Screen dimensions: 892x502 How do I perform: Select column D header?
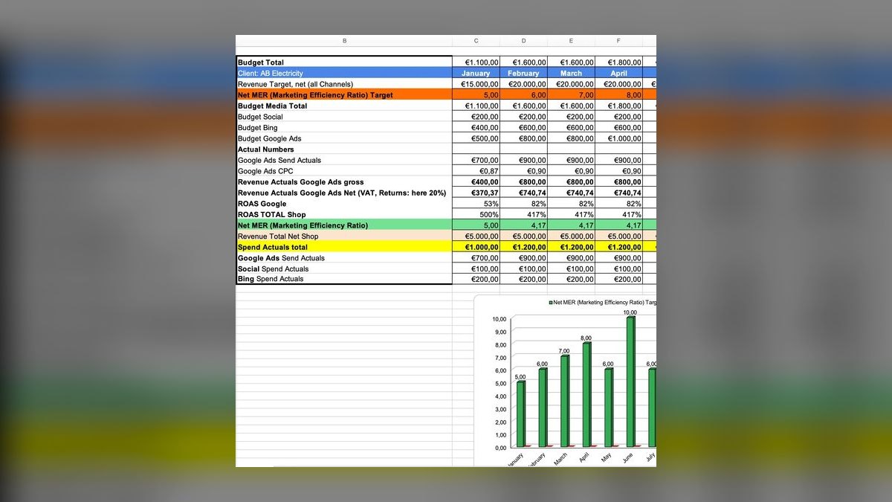point(523,41)
